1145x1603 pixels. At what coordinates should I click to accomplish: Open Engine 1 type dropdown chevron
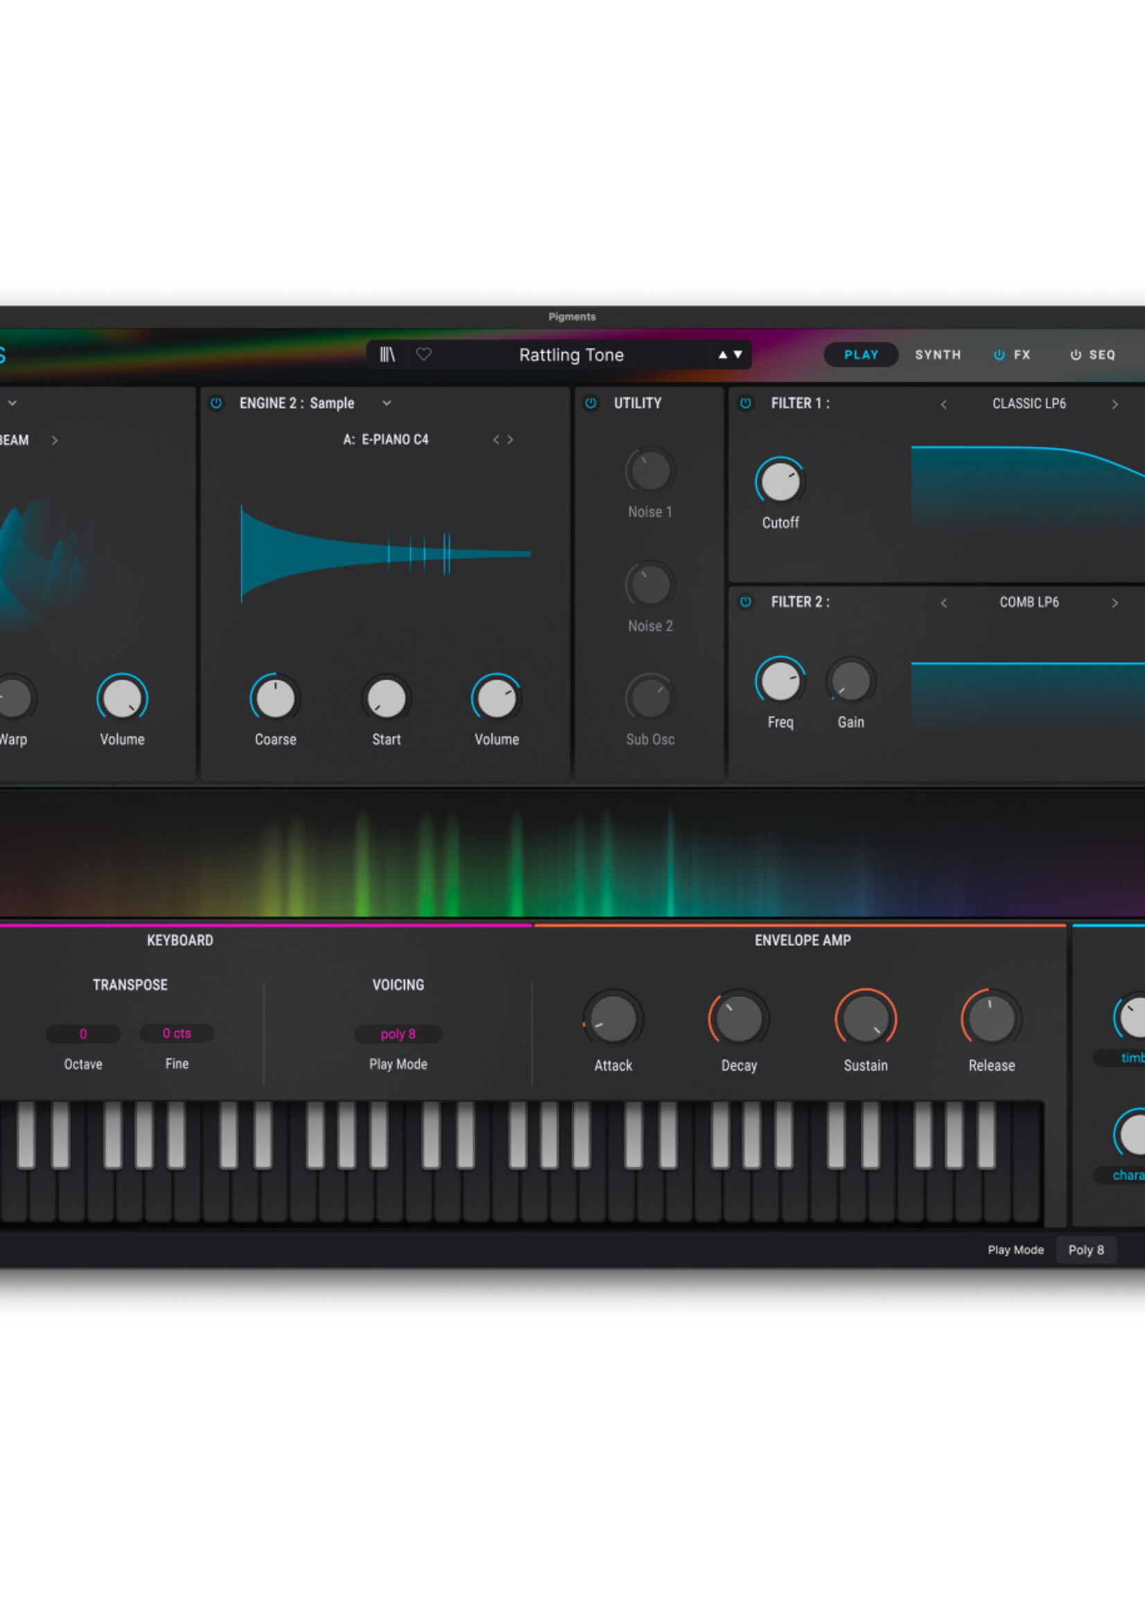pos(12,403)
